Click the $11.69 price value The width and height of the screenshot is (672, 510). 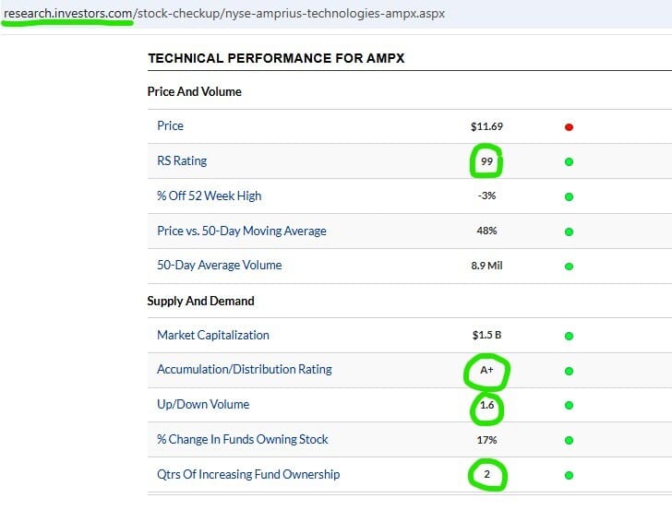click(486, 126)
